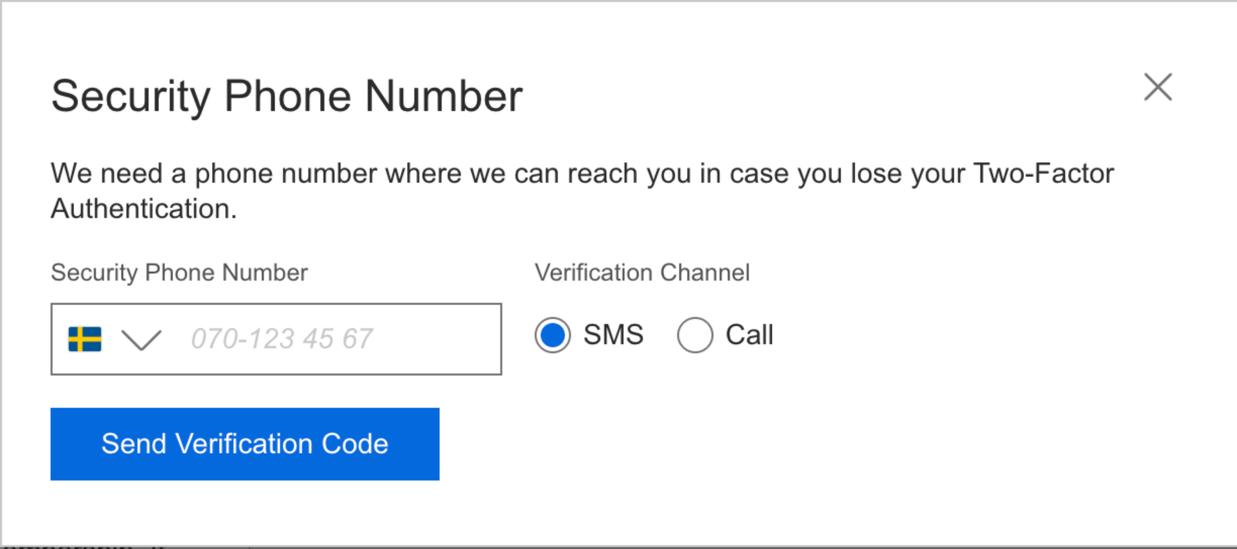Click the Verification Channel label

642,272
